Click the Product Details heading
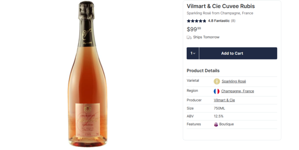 (203, 71)
